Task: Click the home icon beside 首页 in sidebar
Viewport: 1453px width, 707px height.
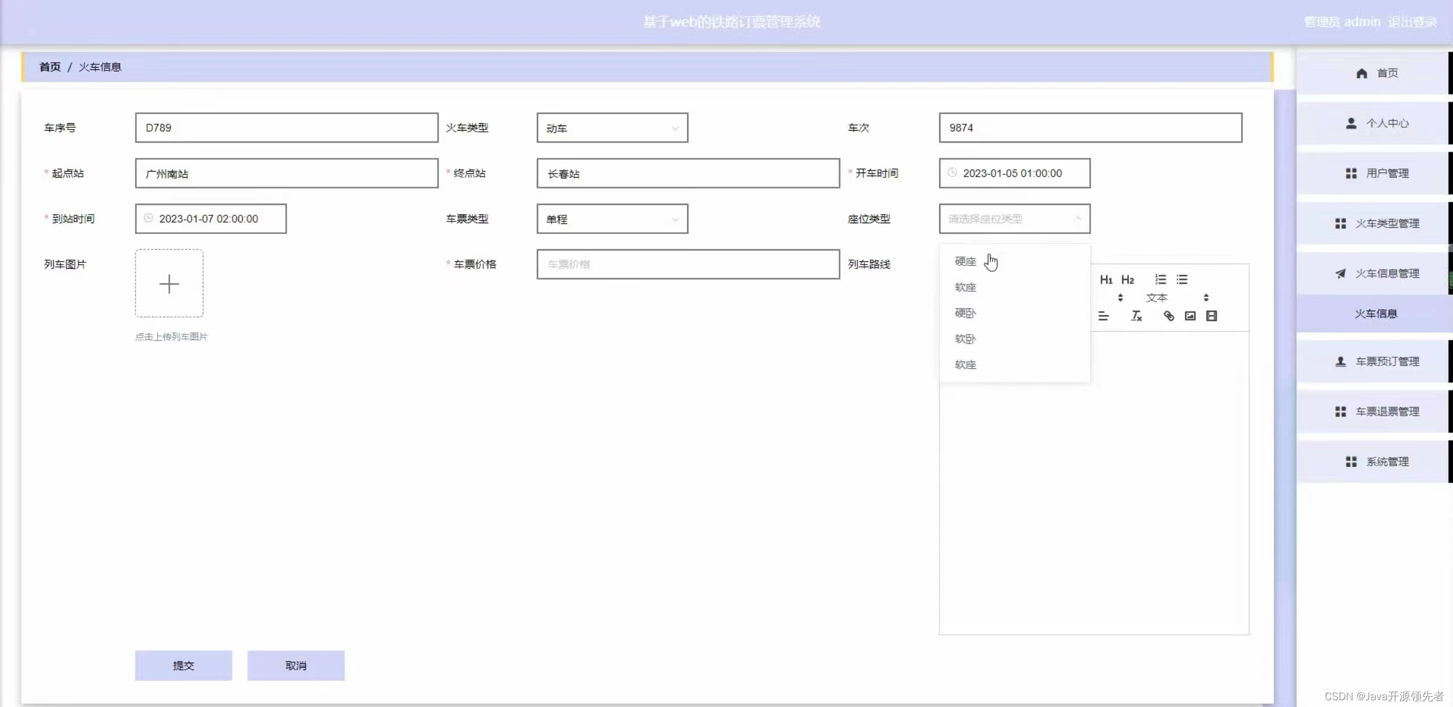Action: 1362,73
